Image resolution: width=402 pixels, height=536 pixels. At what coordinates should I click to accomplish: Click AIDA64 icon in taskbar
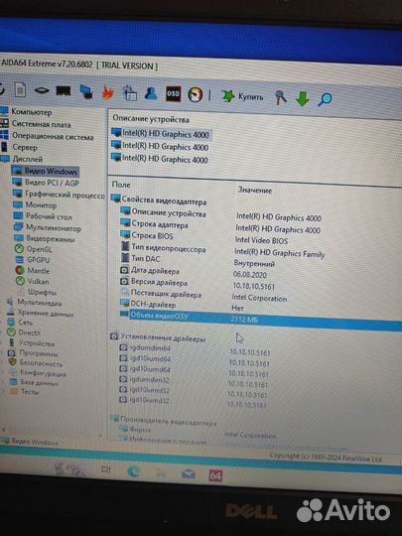tap(215, 475)
